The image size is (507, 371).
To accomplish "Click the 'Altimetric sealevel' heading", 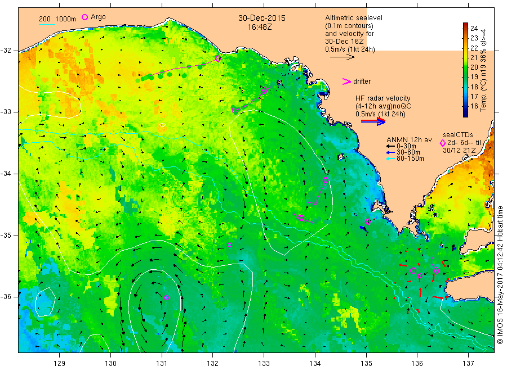I will [x=354, y=18].
